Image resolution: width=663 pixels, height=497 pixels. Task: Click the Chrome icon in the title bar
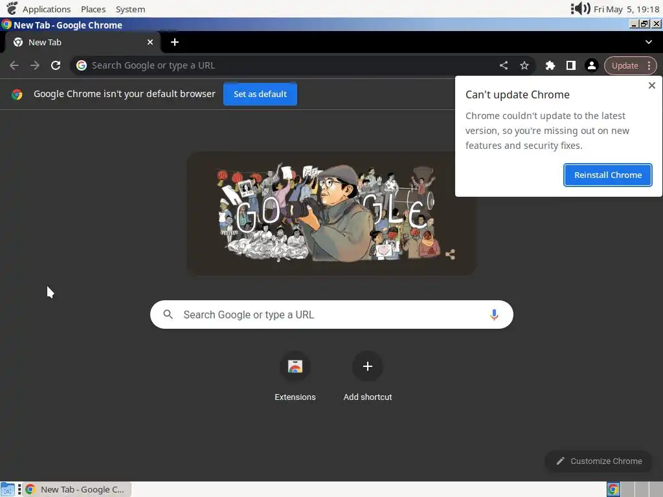tap(6, 24)
